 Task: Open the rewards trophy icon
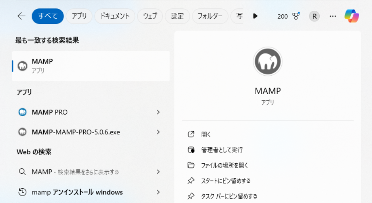[x=296, y=16]
